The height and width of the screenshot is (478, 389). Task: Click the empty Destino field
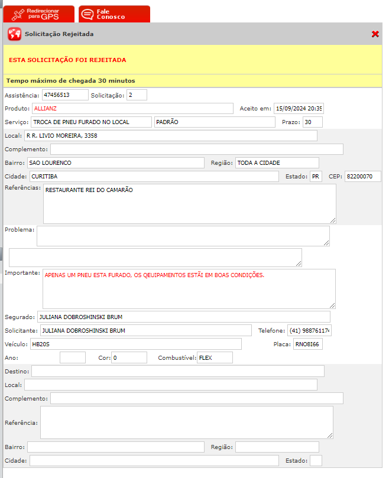point(178,371)
